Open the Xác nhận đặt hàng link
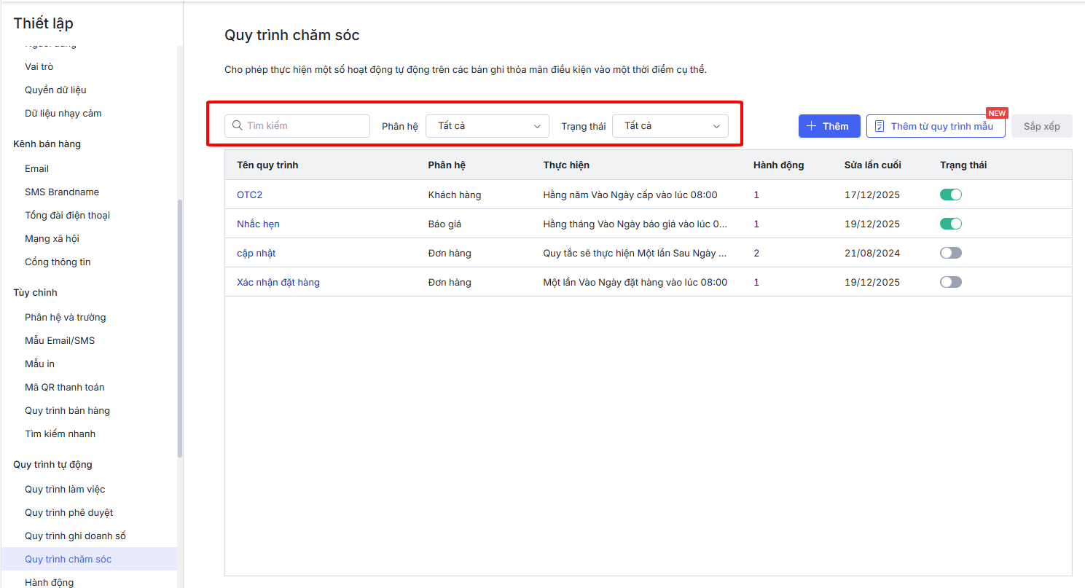Image resolution: width=1085 pixels, height=588 pixels. click(278, 282)
